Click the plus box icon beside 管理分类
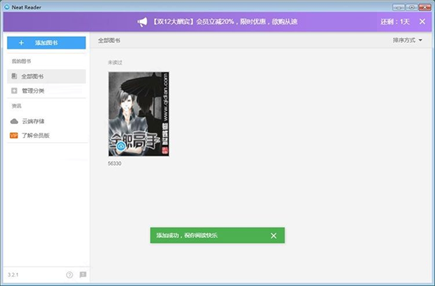 tap(14, 91)
